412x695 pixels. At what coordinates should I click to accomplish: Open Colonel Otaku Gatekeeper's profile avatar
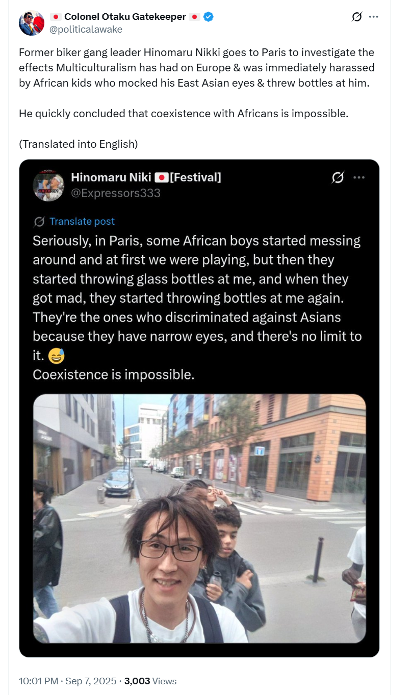click(x=32, y=23)
